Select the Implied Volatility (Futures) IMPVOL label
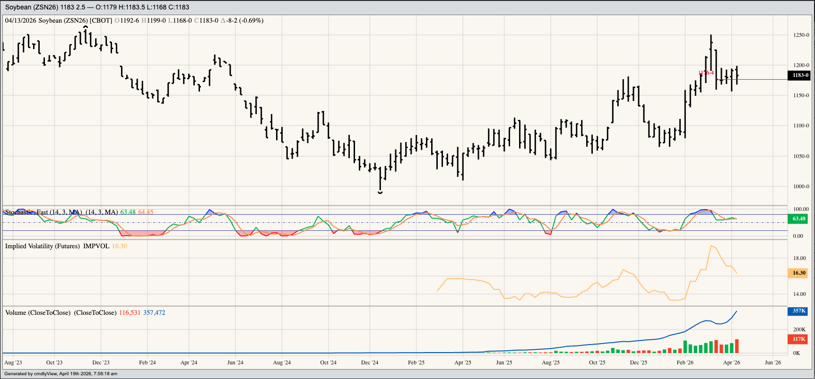Screen dimensions: 815x379 click(57, 246)
